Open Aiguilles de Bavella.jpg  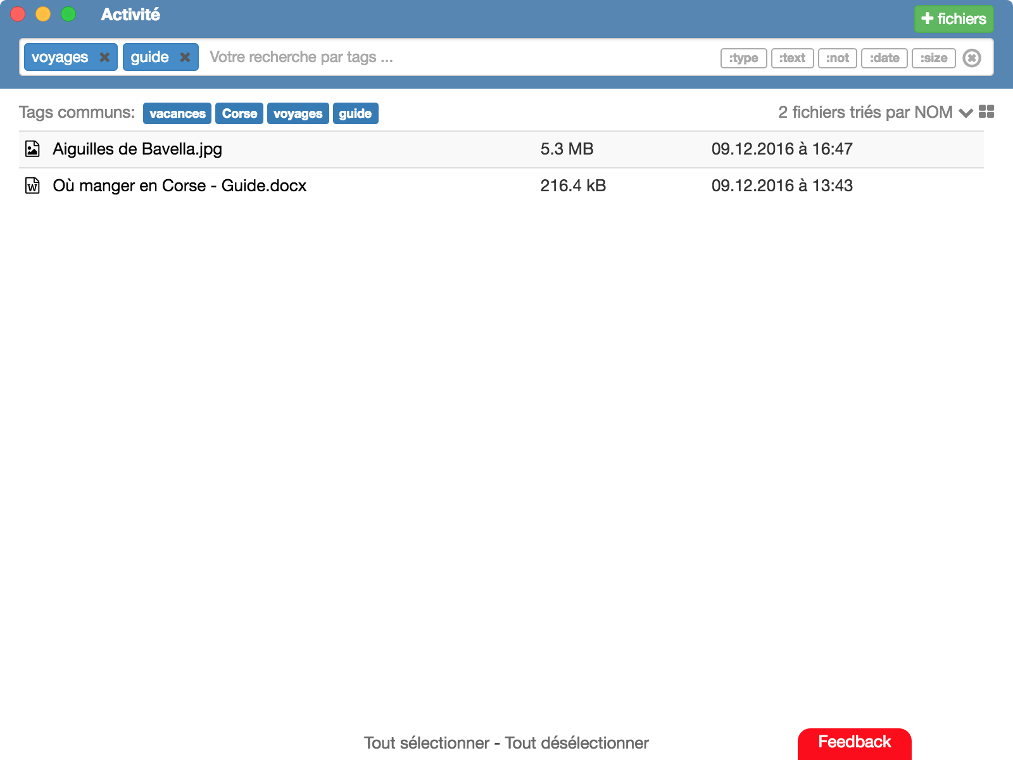pos(137,149)
